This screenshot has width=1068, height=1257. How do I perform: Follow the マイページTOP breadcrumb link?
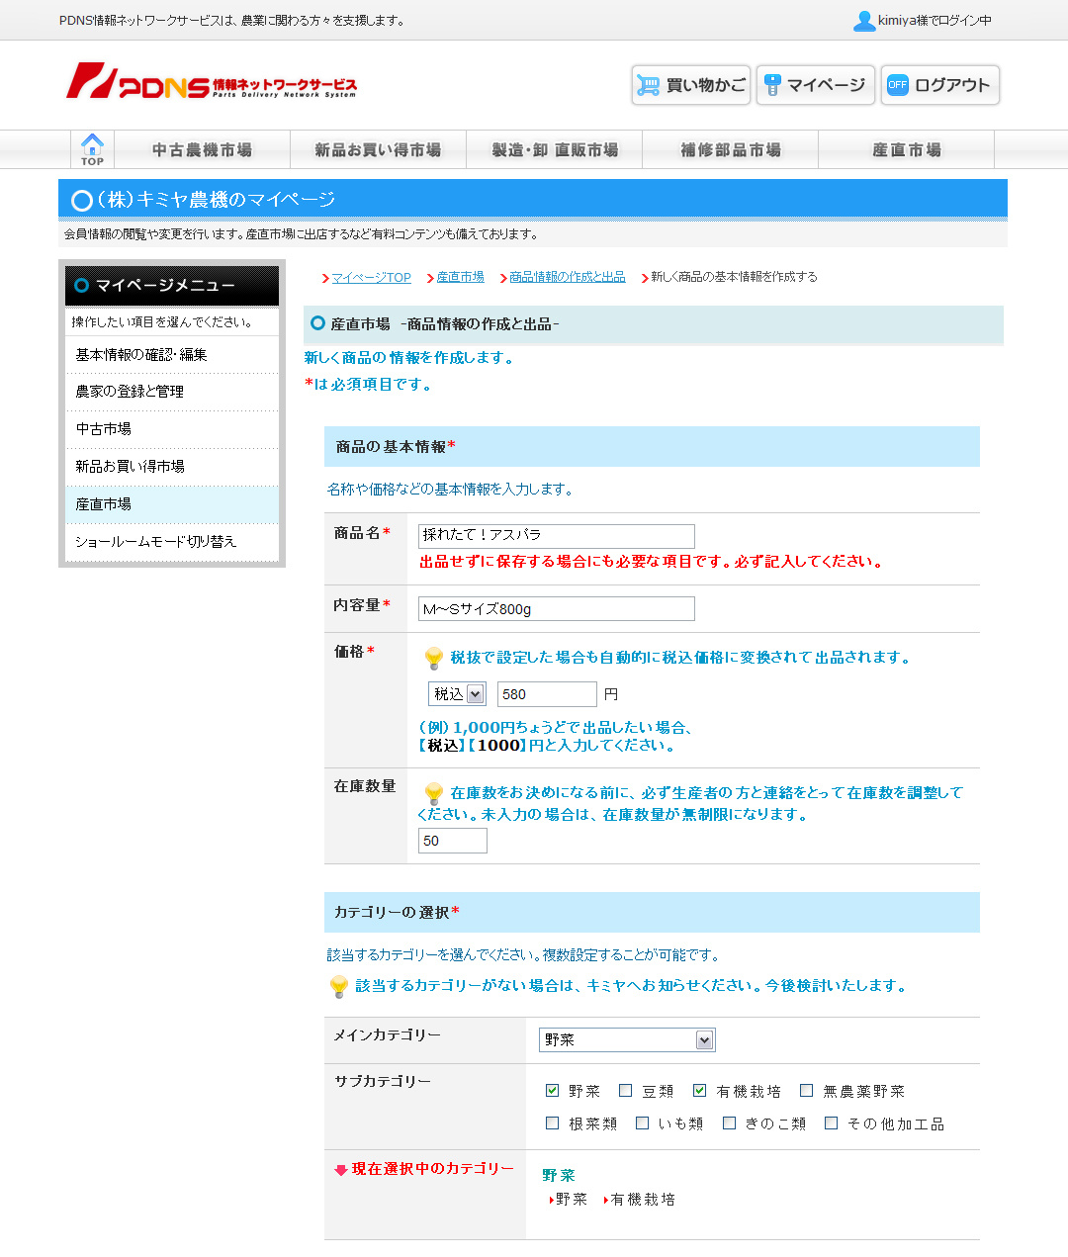[371, 278]
